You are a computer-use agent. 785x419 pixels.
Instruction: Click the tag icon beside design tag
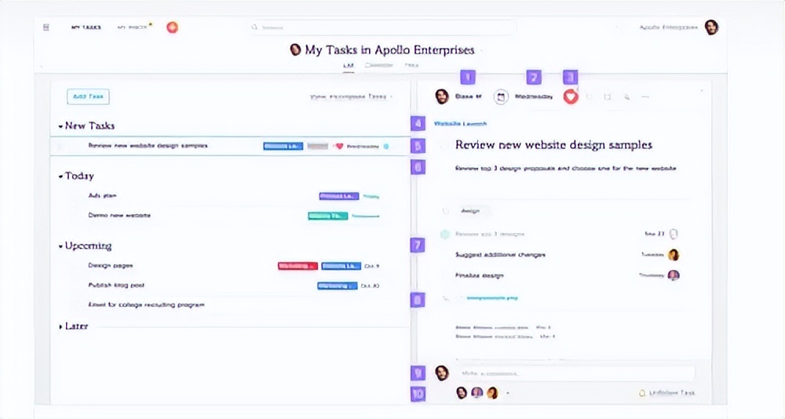pyautogui.click(x=445, y=211)
